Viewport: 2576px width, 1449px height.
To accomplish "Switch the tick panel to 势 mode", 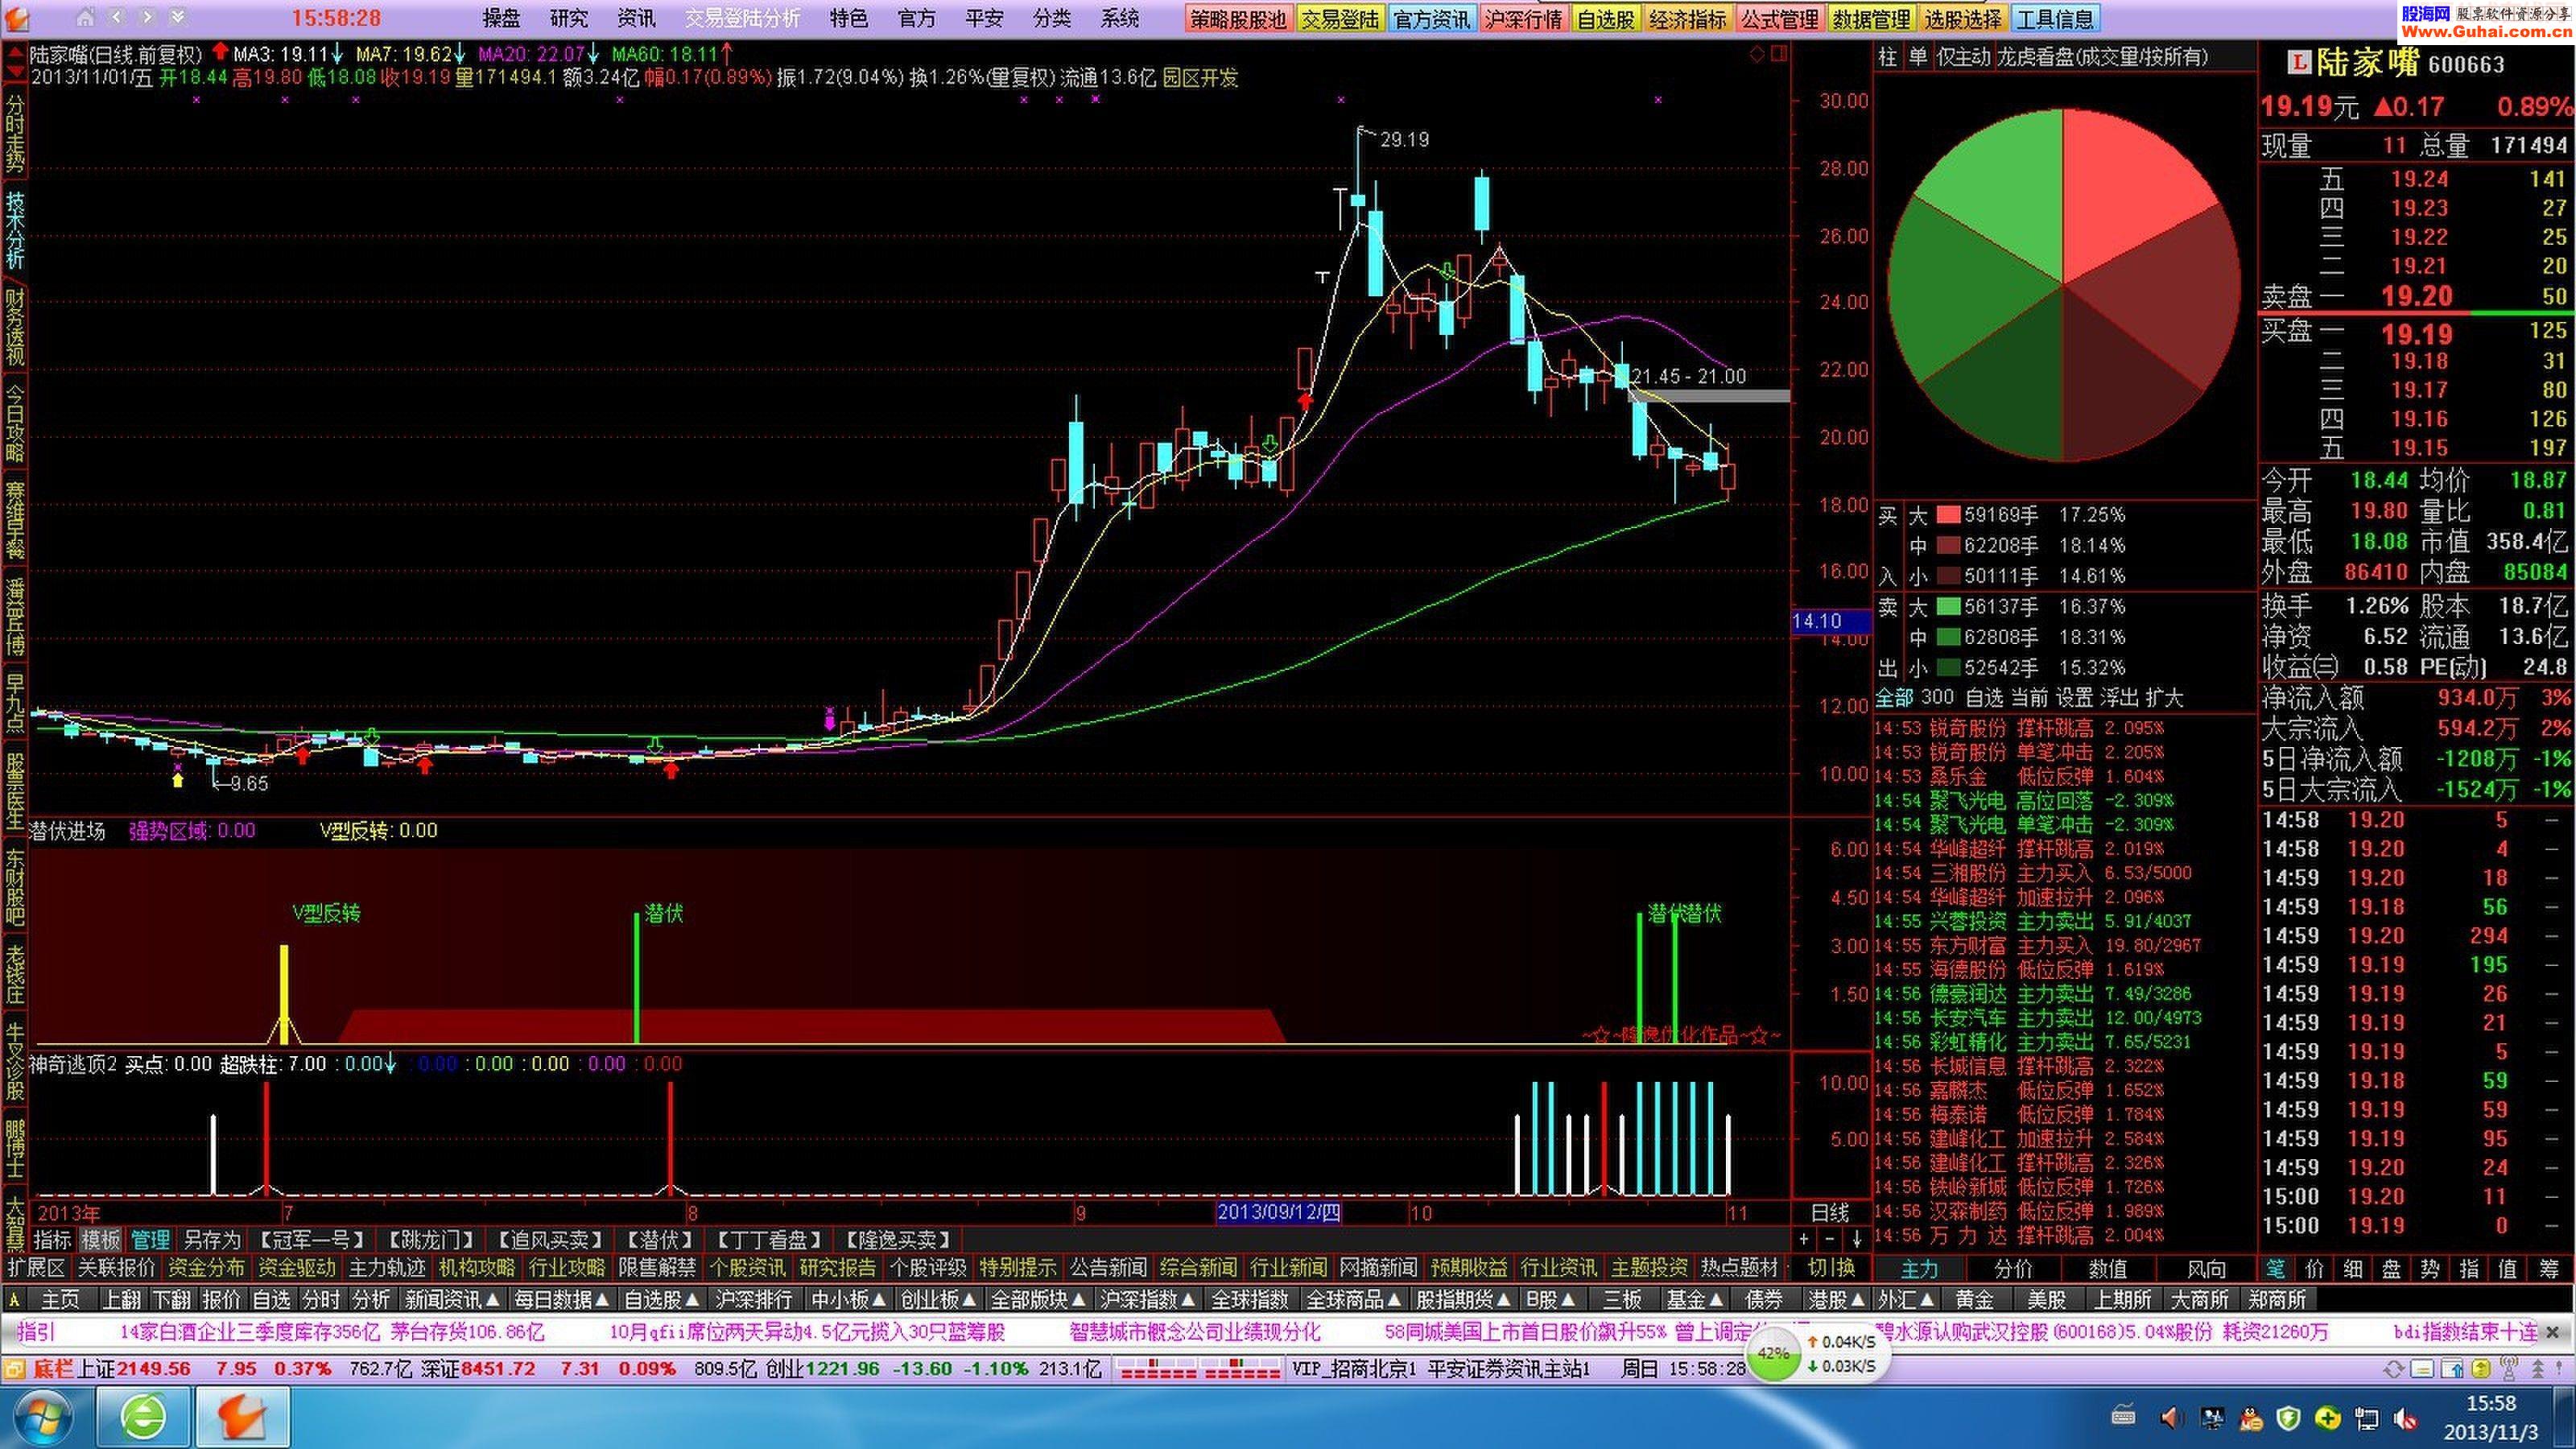I will pos(2431,1269).
